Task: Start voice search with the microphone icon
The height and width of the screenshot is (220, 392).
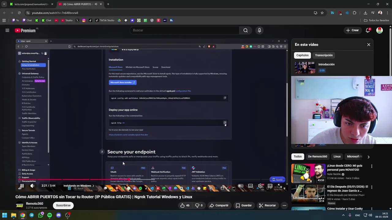Action: point(259,30)
